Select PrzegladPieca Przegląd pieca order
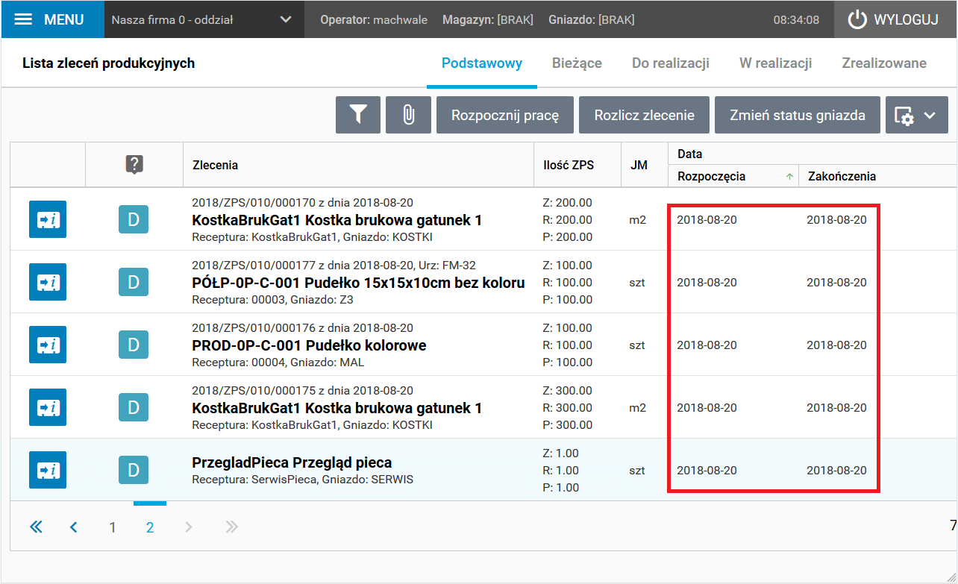Image resolution: width=958 pixels, height=584 pixels. coord(292,462)
